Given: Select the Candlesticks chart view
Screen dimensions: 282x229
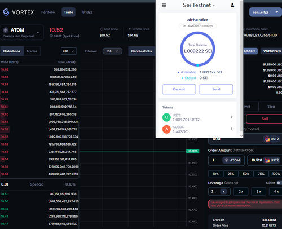Looking at the screenshot, I should tap(142, 51).
